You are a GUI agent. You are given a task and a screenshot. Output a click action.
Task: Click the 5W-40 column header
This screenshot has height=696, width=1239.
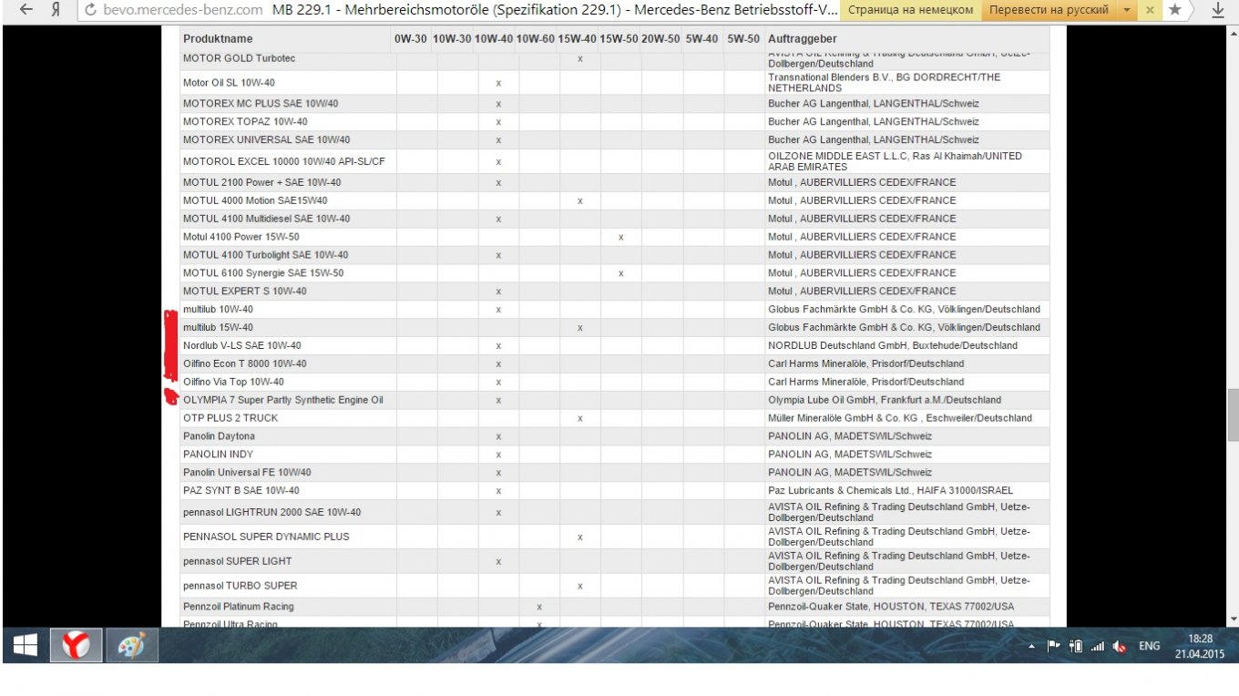(701, 39)
